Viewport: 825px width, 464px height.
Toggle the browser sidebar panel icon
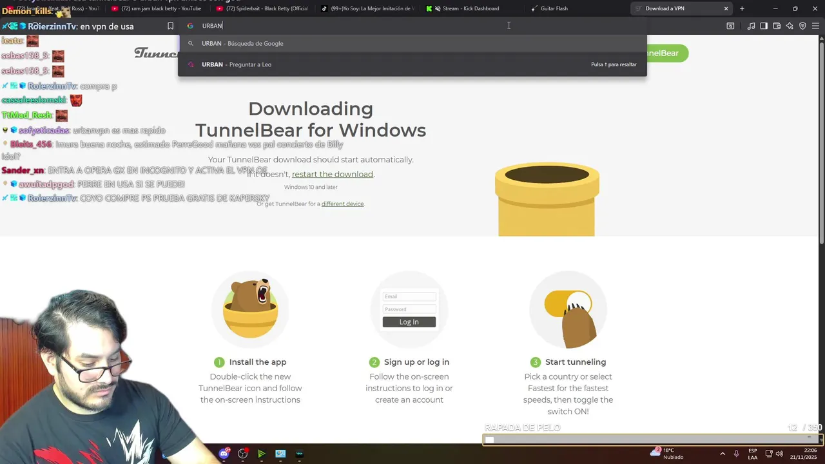(764, 26)
